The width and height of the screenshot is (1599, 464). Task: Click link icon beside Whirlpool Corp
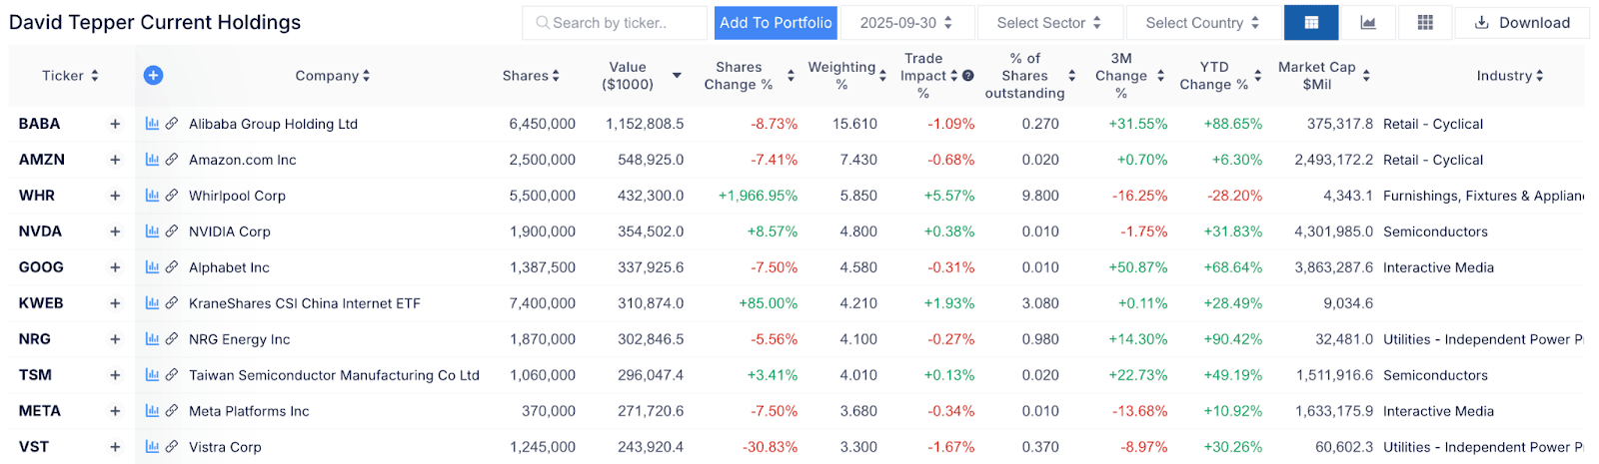point(172,196)
